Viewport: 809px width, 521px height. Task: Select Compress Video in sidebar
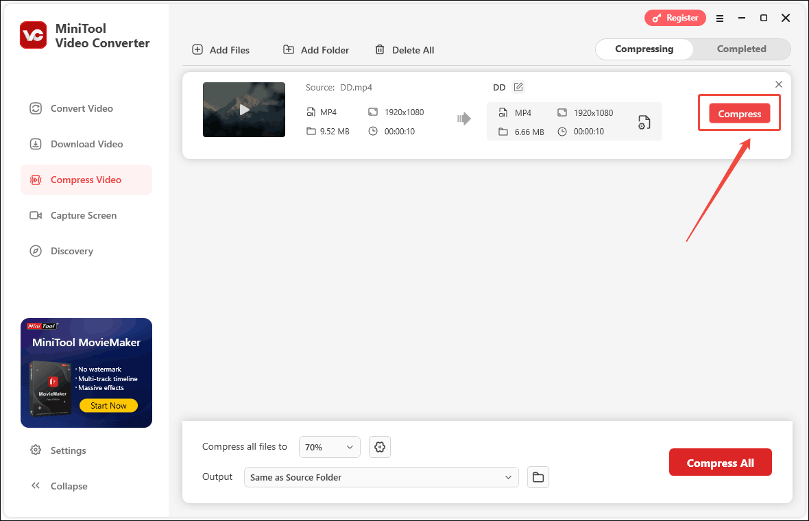click(x=86, y=180)
